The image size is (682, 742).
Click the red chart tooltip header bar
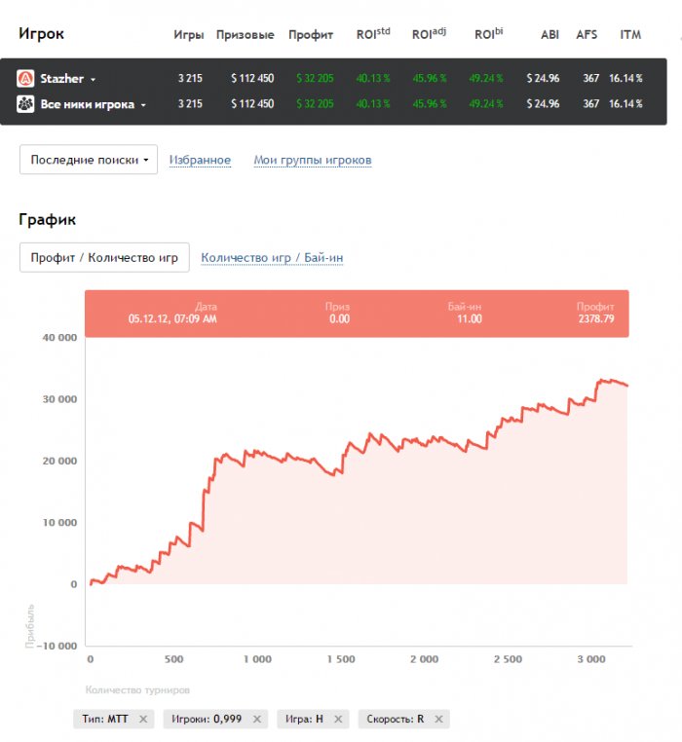[357, 313]
